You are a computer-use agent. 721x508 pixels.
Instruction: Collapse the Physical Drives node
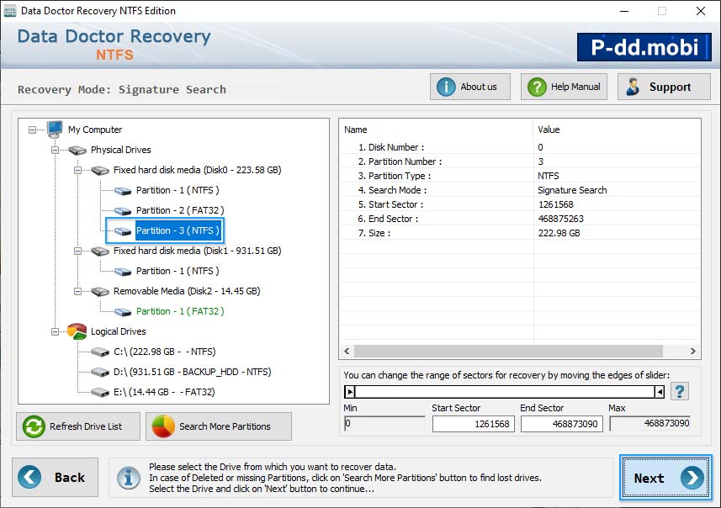click(56, 150)
